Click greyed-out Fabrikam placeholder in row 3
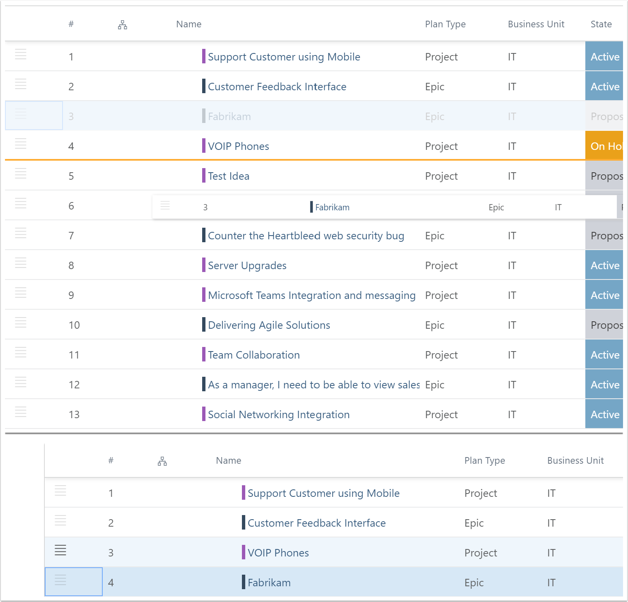Screen dimensions: 628x602 pos(229,116)
